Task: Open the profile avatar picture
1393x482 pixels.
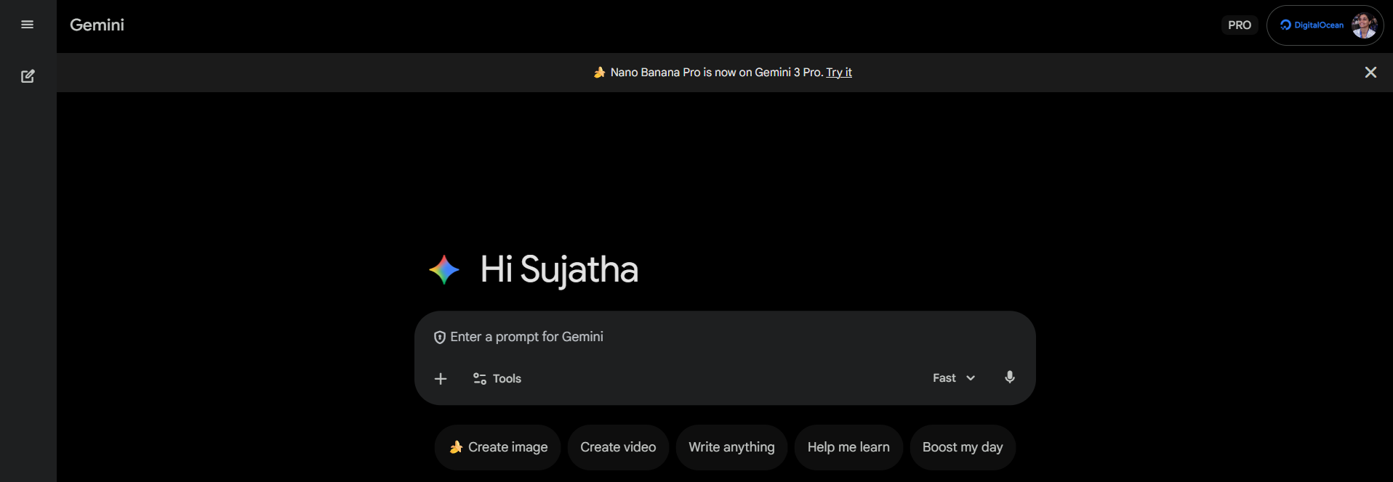Action: (x=1363, y=25)
